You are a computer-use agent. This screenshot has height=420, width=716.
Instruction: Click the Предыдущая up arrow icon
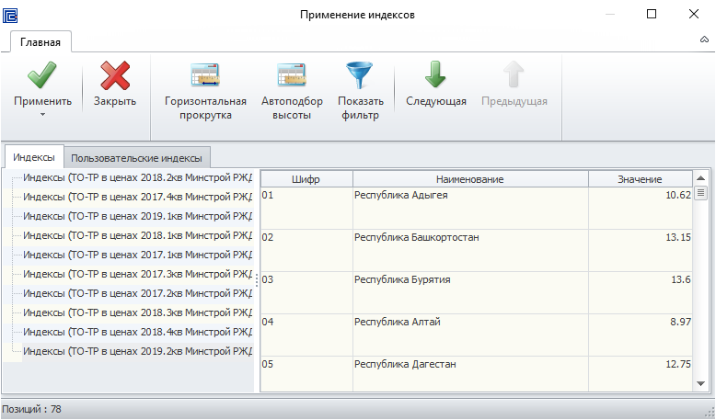click(514, 74)
